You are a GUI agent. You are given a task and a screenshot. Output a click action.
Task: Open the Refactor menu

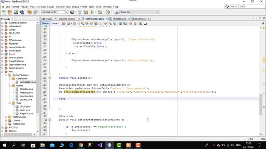60,7
